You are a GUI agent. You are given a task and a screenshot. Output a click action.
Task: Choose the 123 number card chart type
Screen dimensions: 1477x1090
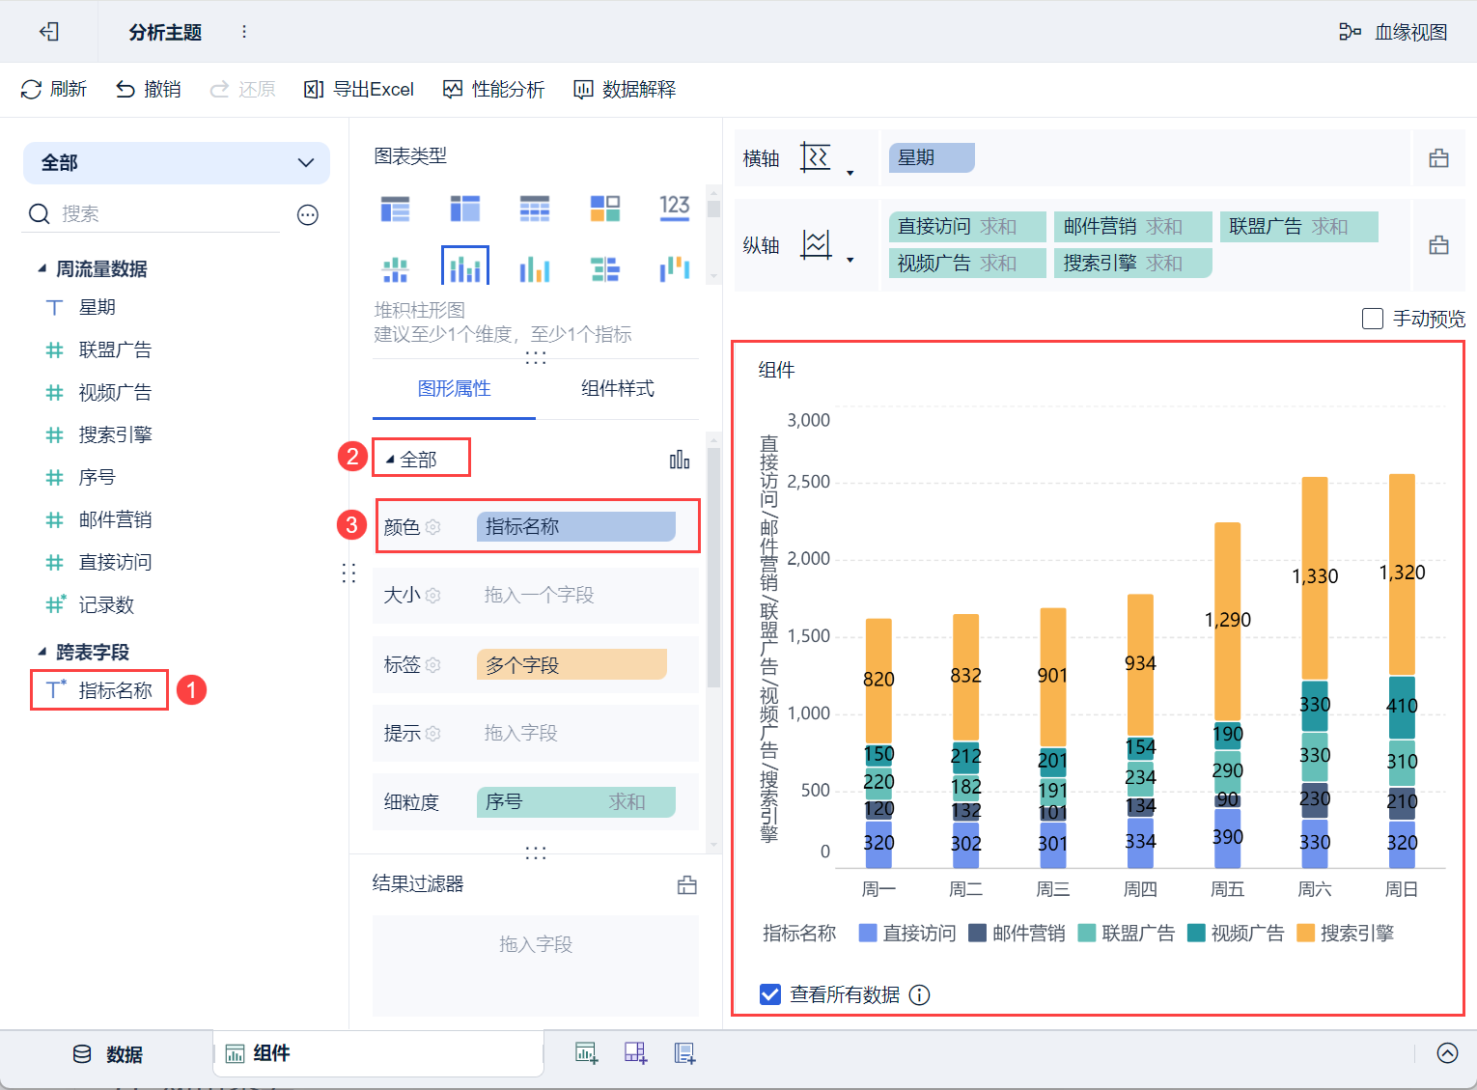pyautogui.click(x=675, y=209)
